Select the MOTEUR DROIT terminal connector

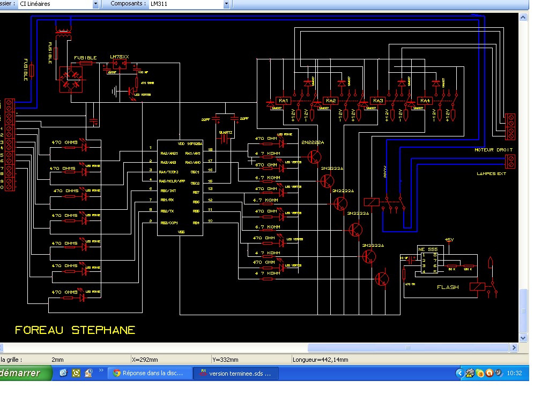pos(510,127)
